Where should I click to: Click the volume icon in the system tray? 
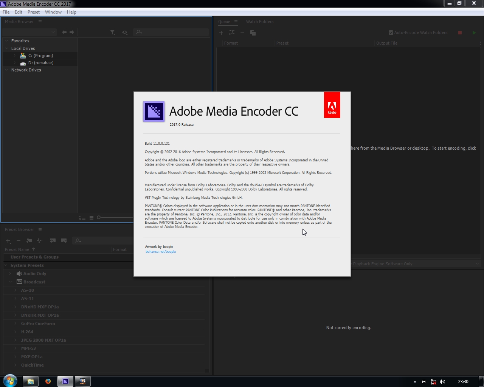(x=442, y=382)
